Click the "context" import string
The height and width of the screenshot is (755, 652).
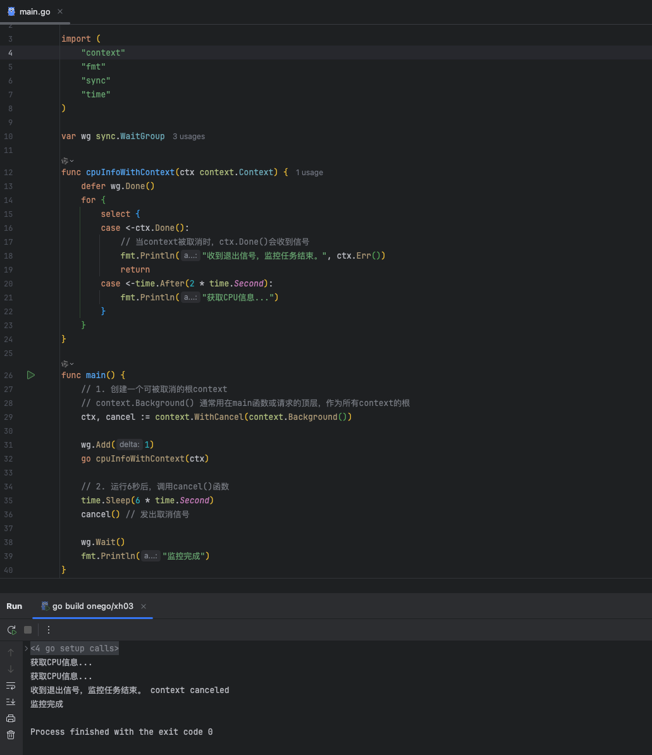103,52
